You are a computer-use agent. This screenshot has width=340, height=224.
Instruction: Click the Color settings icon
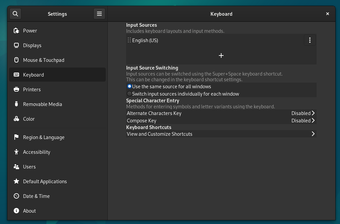16,119
